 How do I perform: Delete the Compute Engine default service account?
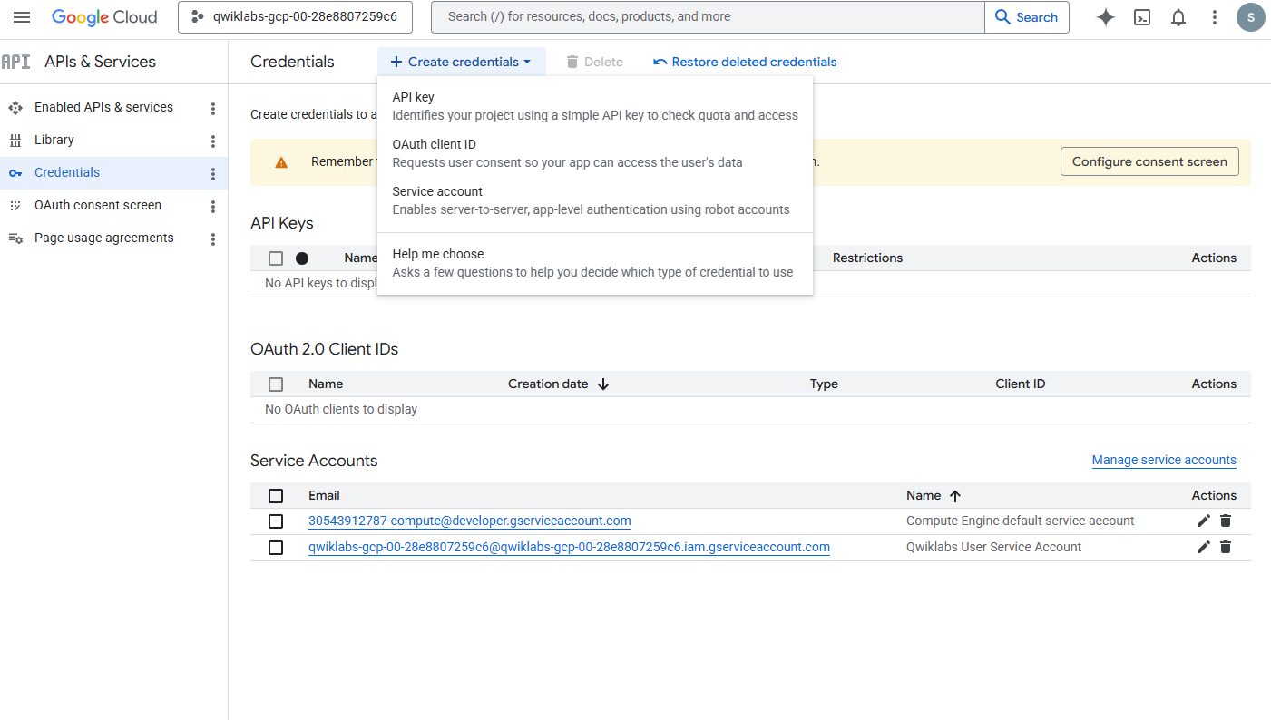pos(1226,521)
